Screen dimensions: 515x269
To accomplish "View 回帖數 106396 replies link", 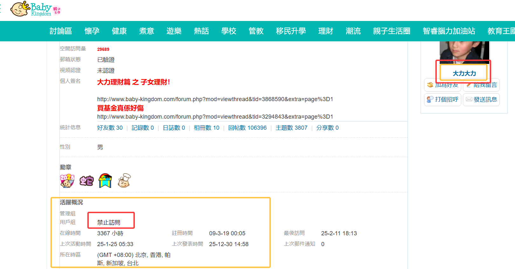I will click(247, 128).
